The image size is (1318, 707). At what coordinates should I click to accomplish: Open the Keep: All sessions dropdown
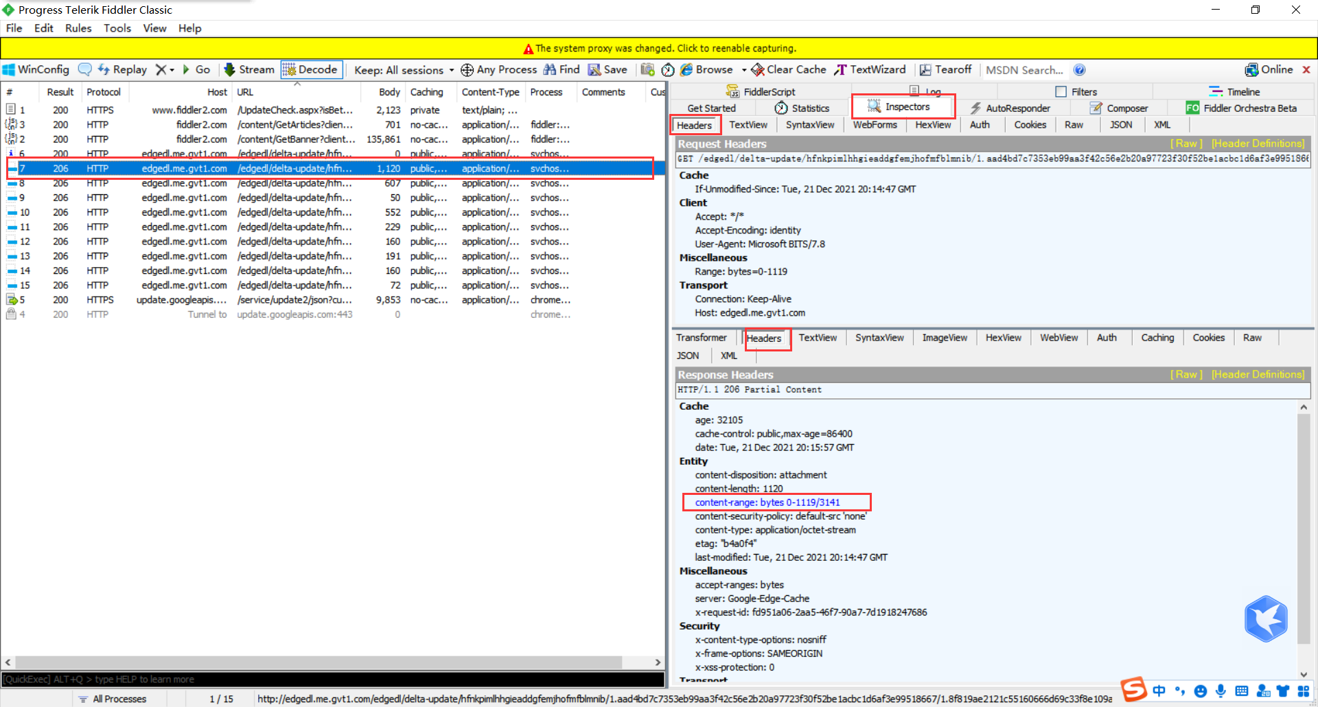click(404, 69)
